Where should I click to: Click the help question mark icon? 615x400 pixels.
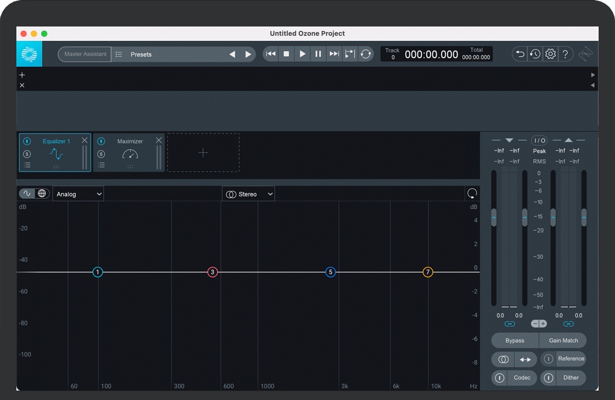(x=565, y=54)
